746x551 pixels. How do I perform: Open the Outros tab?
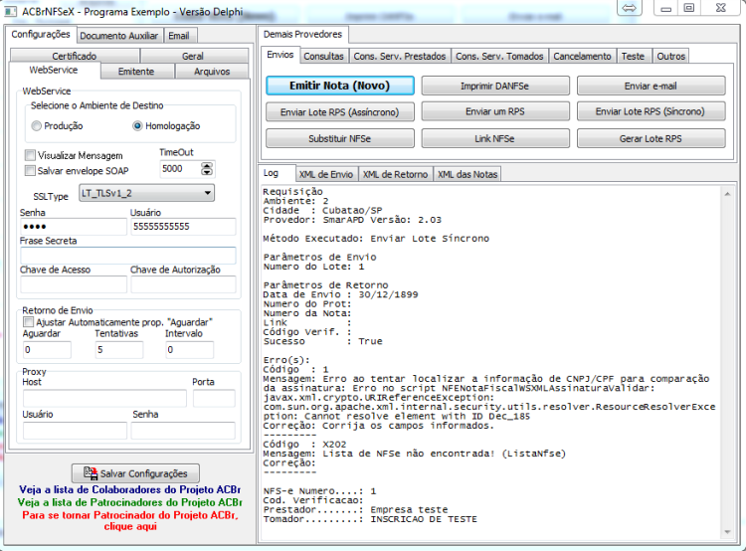click(671, 56)
